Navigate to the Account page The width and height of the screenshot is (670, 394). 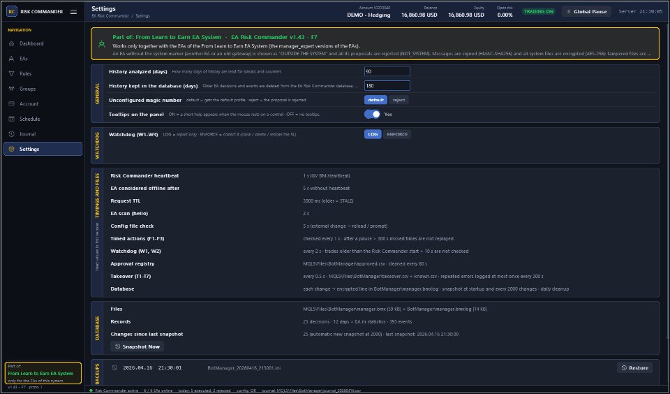(43, 104)
